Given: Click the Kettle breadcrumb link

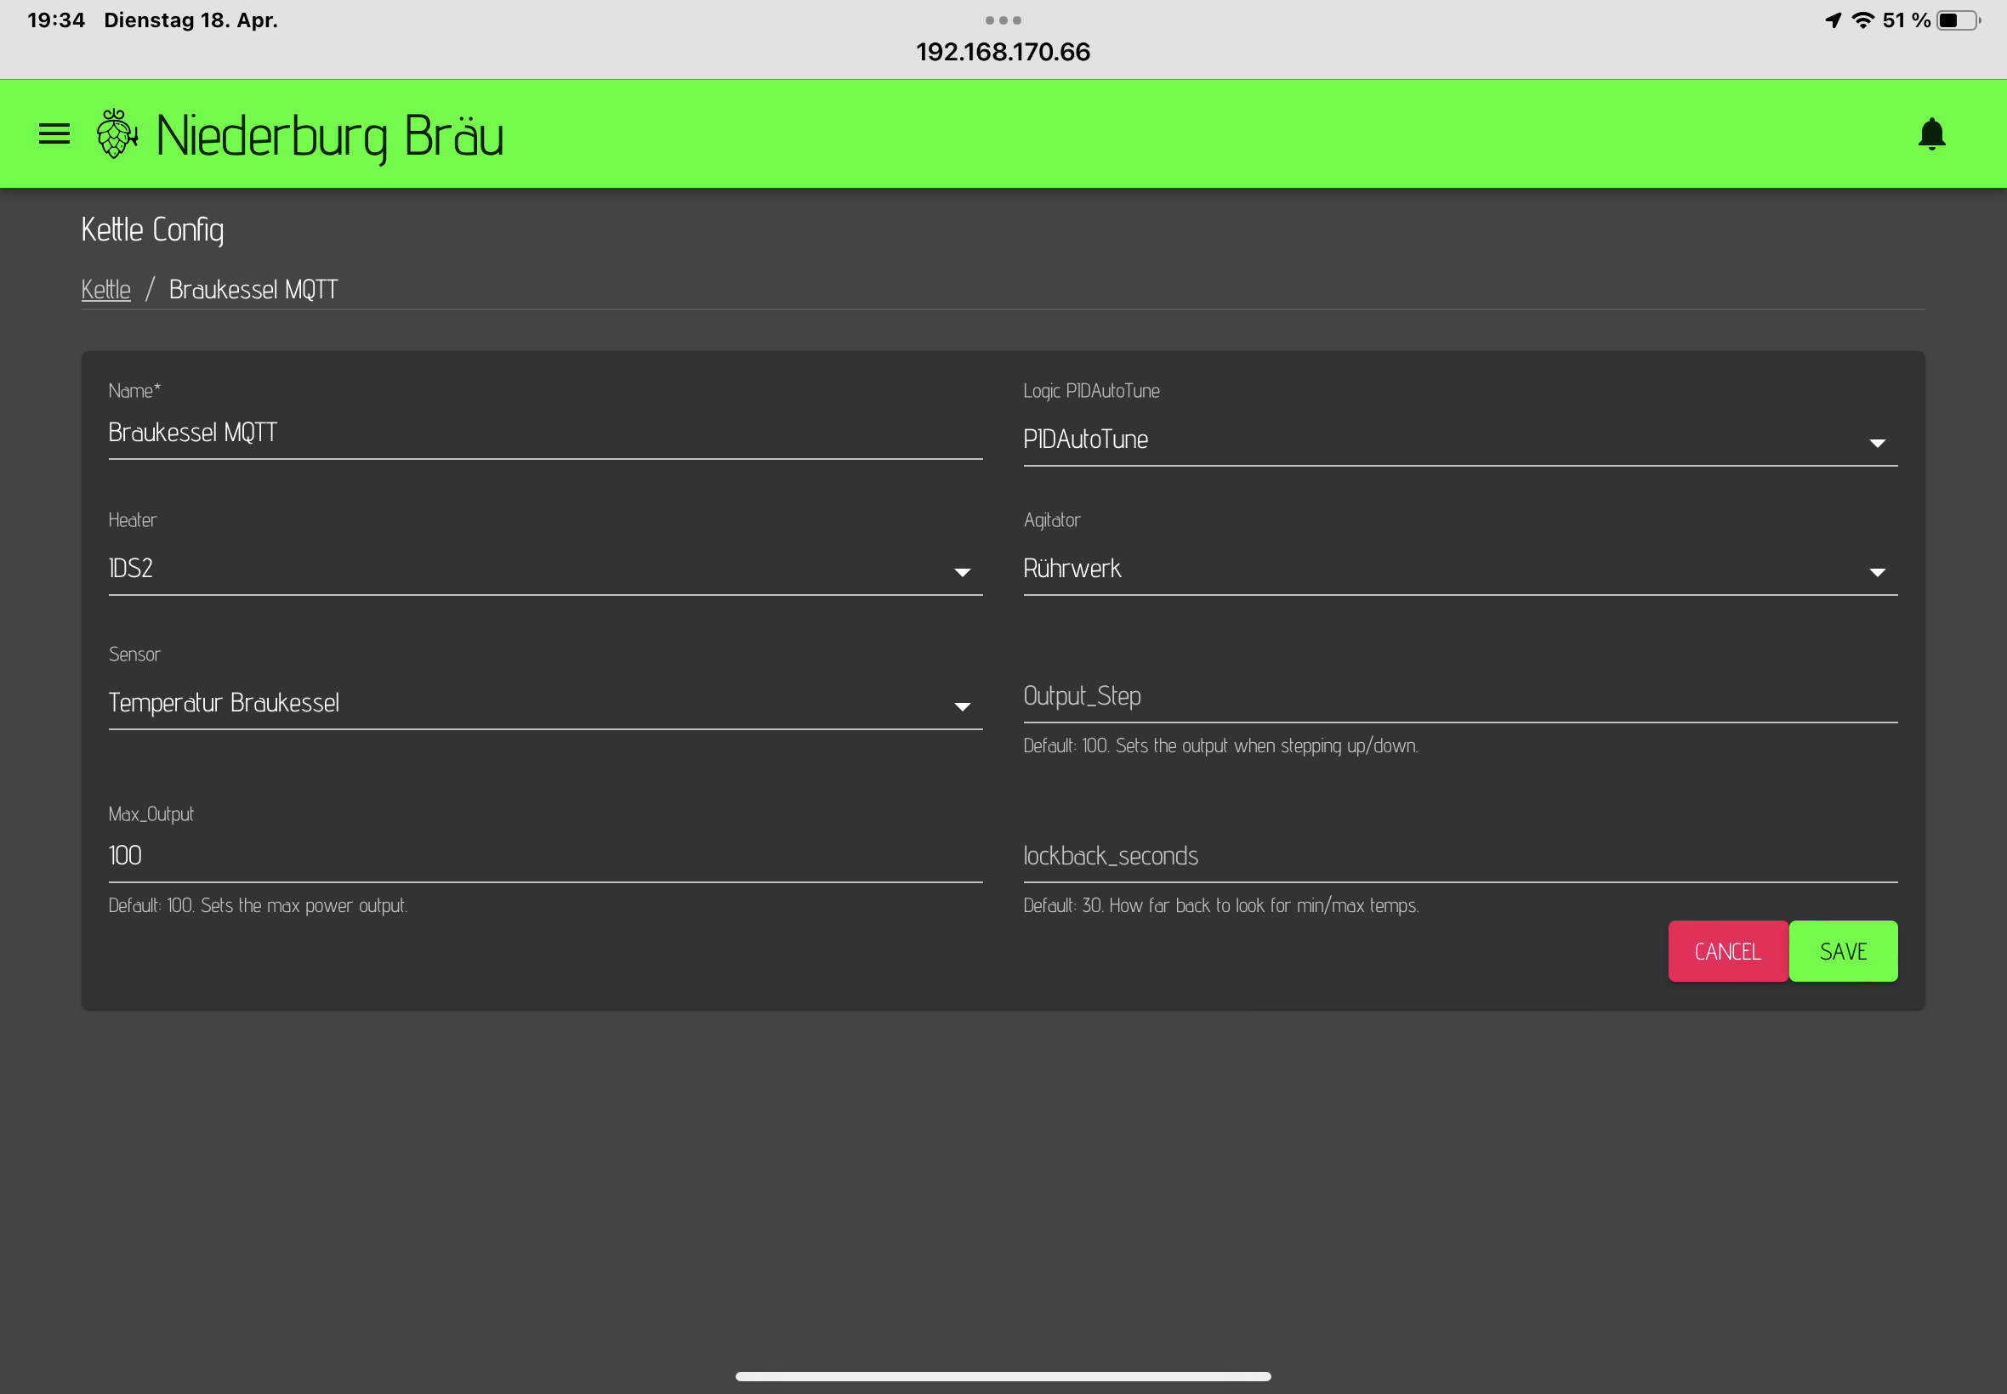Looking at the screenshot, I should pos(105,289).
